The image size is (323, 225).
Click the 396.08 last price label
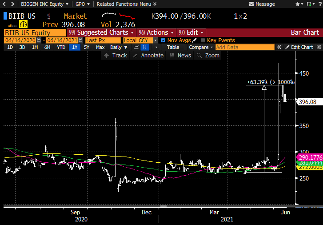(309, 102)
